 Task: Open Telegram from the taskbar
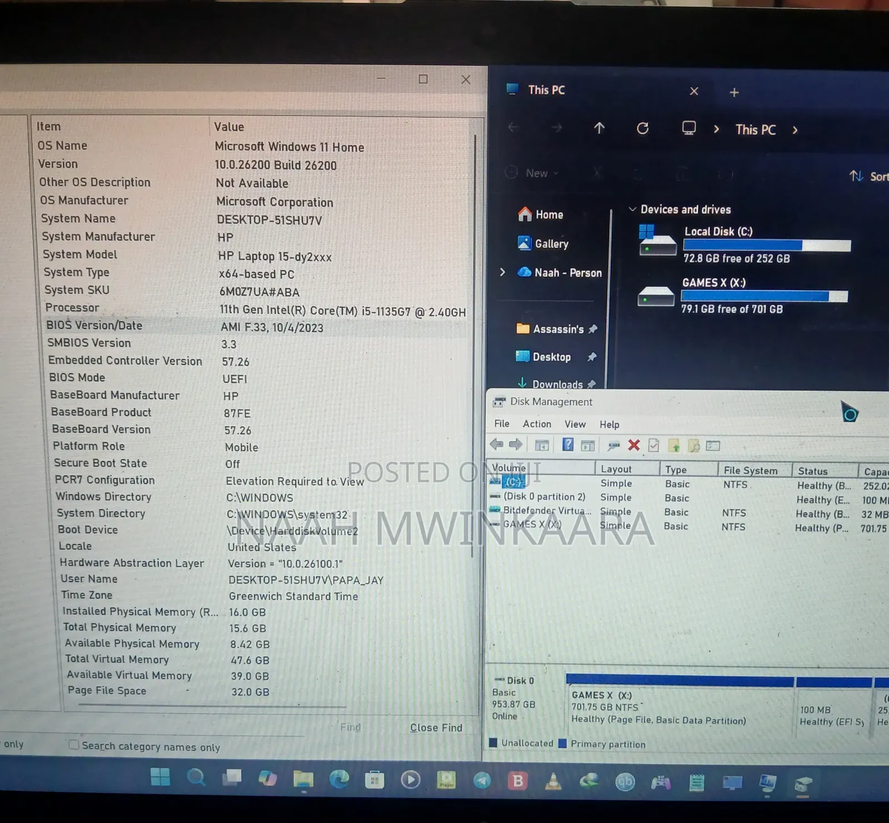coord(482,781)
